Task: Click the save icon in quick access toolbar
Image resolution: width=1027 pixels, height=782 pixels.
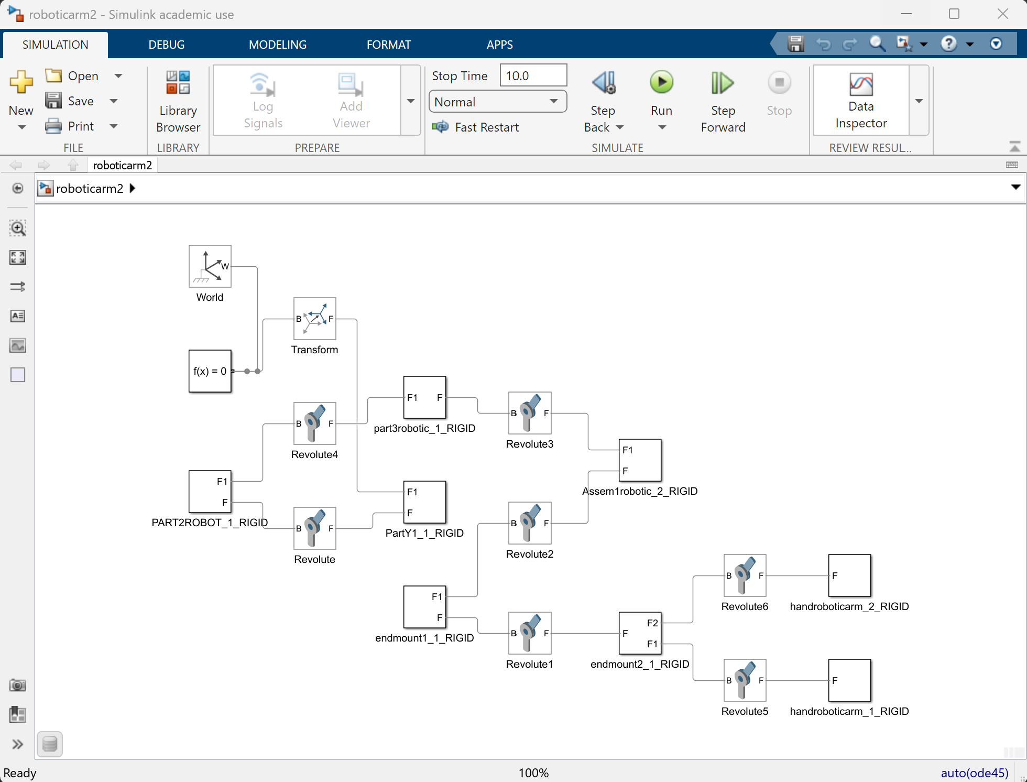Action: 795,44
